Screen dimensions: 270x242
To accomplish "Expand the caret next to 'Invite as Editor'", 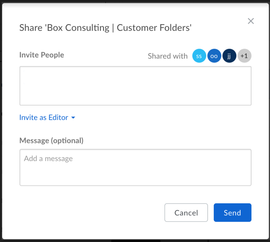I will pyautogui.click(x=73, y=118).
